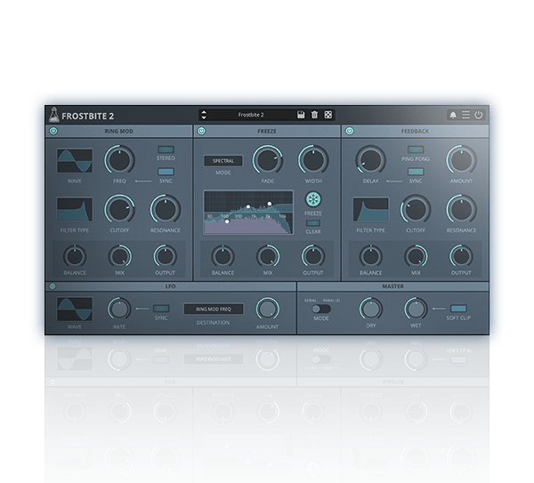Screen dimensions: 534x483
Task: Enable the LFO SYNC switch
Action: pyautogui.click(x=161, y=309)
